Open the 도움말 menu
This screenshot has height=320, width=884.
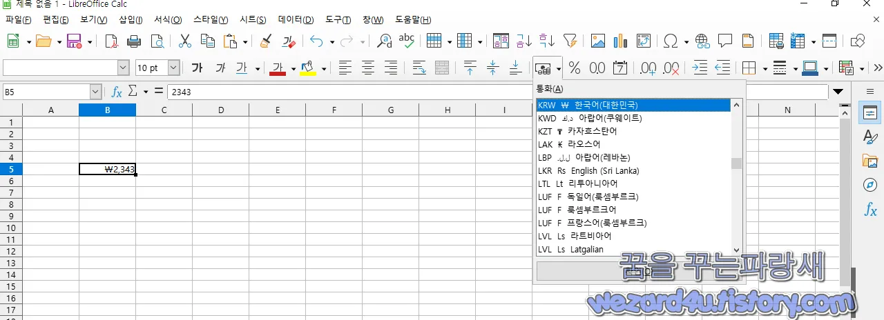tap(413, 20)
